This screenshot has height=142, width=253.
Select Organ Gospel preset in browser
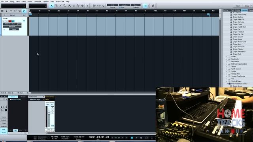pos(238,37)
